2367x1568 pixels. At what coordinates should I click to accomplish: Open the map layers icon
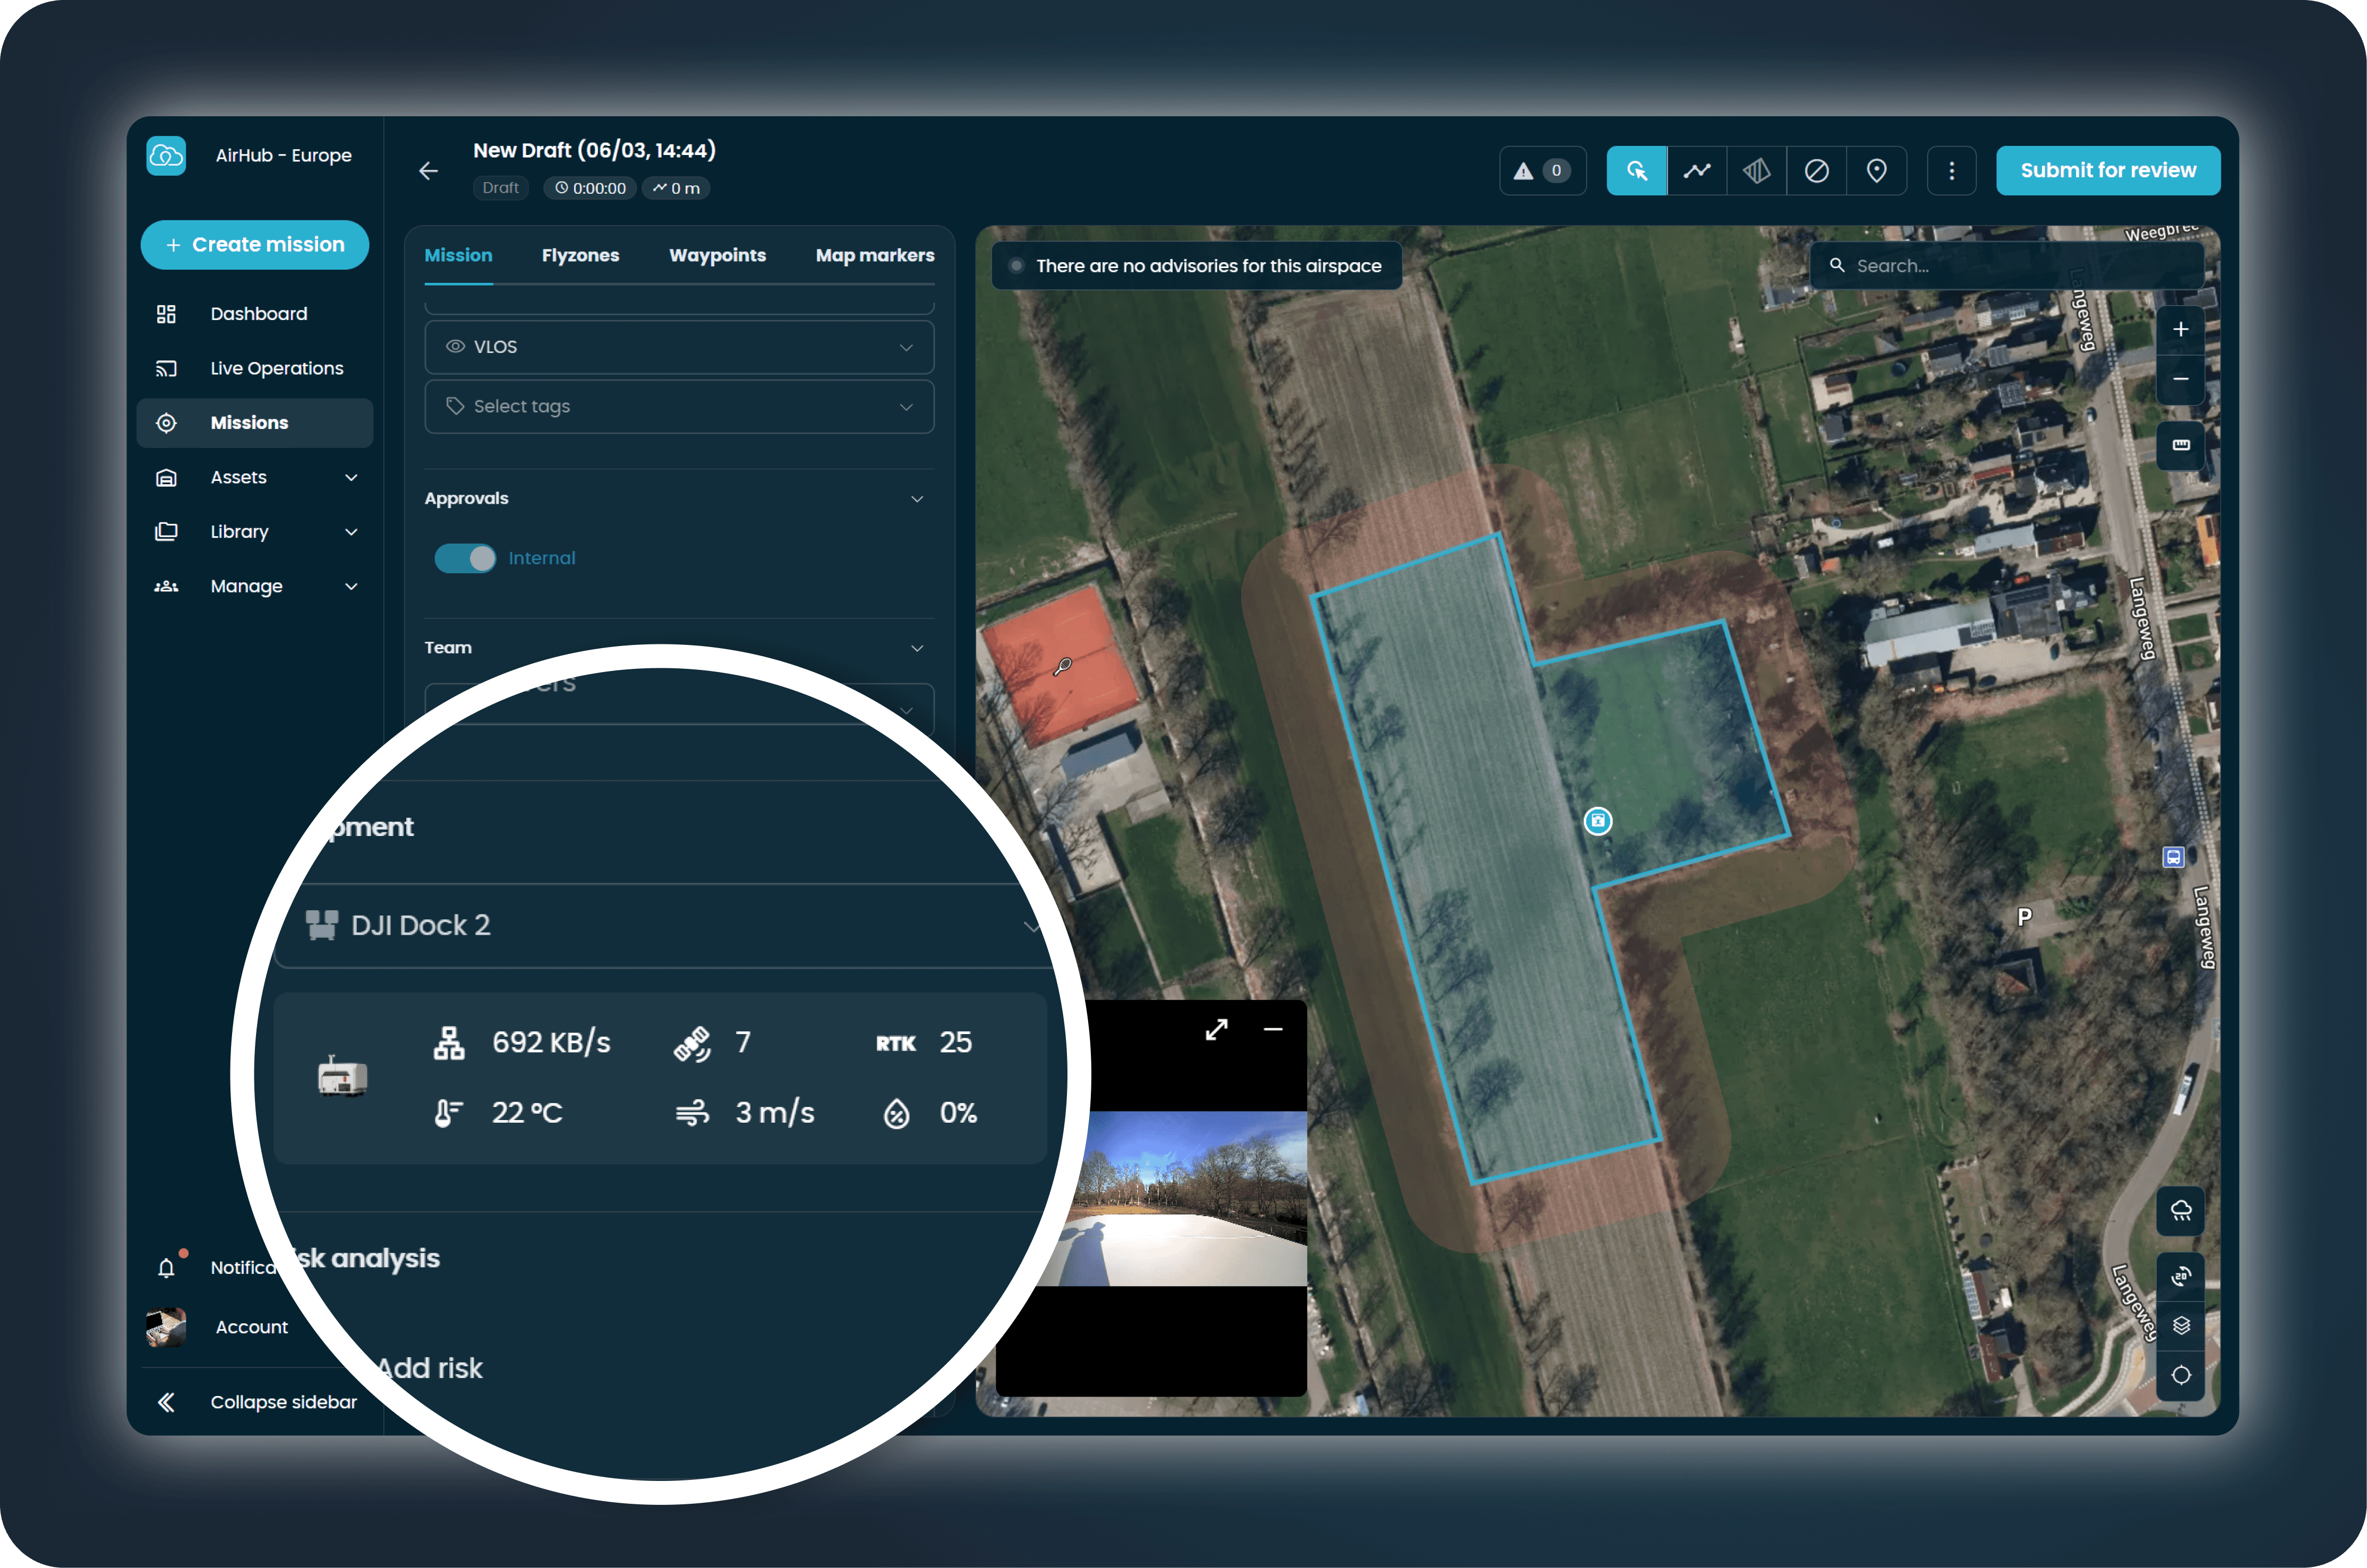[2181, 1326]
